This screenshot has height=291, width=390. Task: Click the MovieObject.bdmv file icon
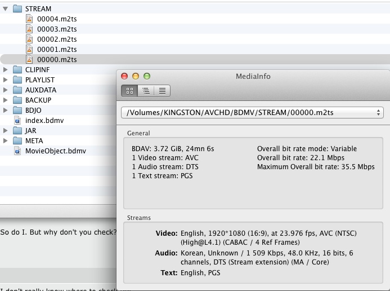pos(17,151)
